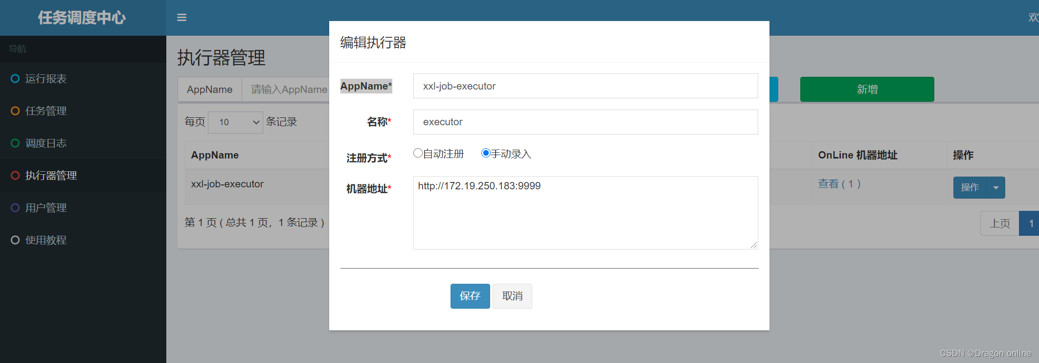The image size is (1039, 363).
Task: Click the purple circle icon beside 用户管理
Action: [x=15, y=208]
